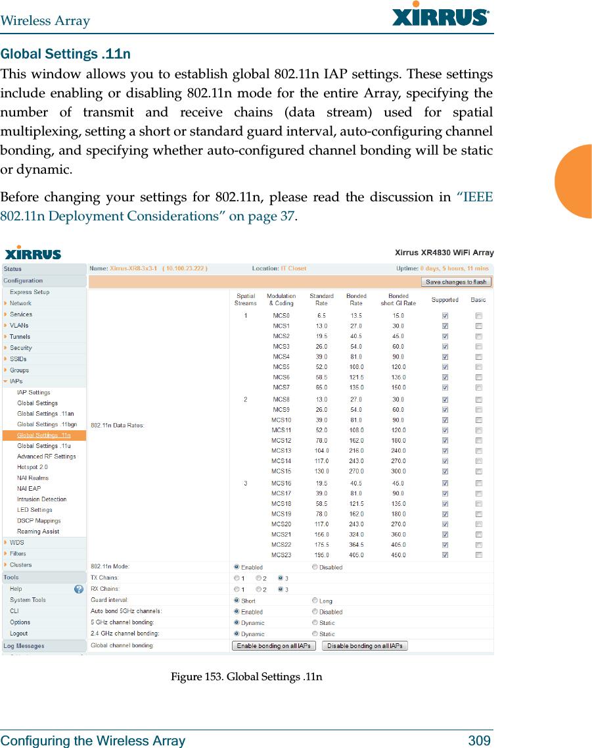Uncheck the Supported checkbox for MCS7
Screen dimensions: 592x748
pyautogui.click(x=445, y=387)
